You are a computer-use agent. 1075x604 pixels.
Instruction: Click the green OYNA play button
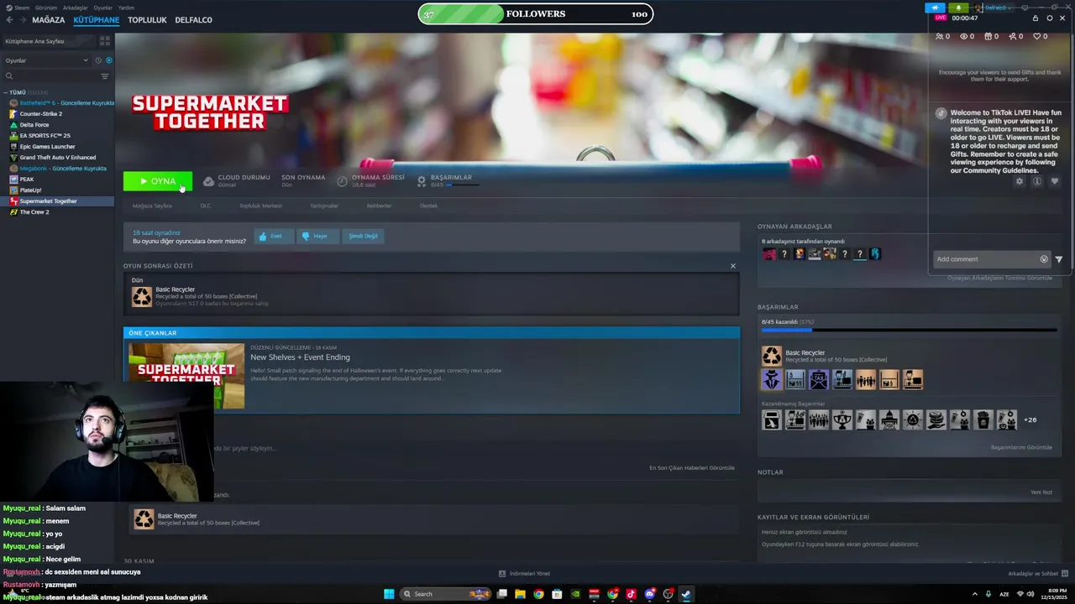tap(158, 181)
